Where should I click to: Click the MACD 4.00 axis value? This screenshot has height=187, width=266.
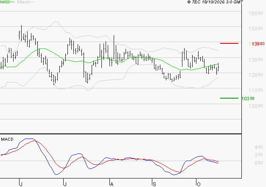click(259, 147)
